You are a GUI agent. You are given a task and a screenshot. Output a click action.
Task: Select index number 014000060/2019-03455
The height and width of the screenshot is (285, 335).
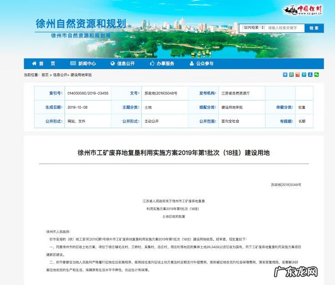click(88, 93)
